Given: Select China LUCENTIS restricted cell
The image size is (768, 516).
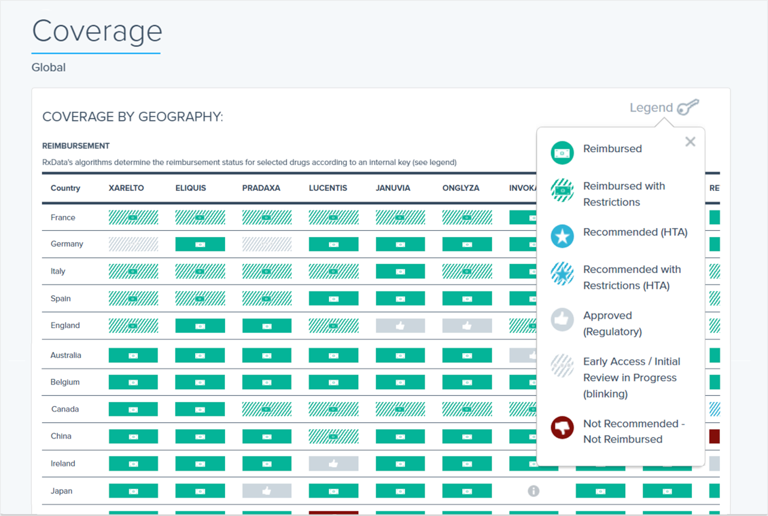Looking at the screenshot, I should click(334, 437).
